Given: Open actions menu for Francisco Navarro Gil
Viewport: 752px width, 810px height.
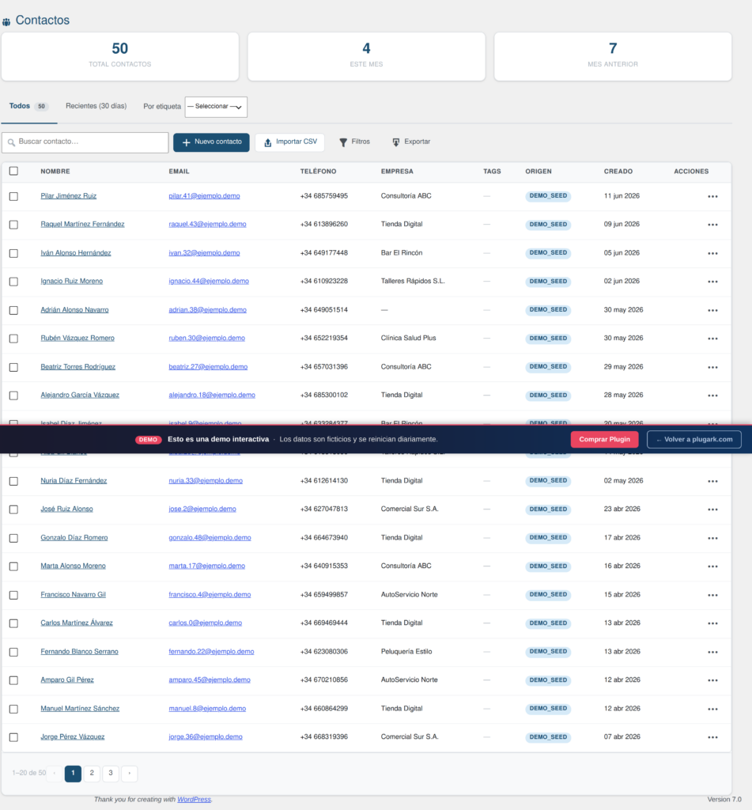Looking at the screenshot, I should coord(712,595).
